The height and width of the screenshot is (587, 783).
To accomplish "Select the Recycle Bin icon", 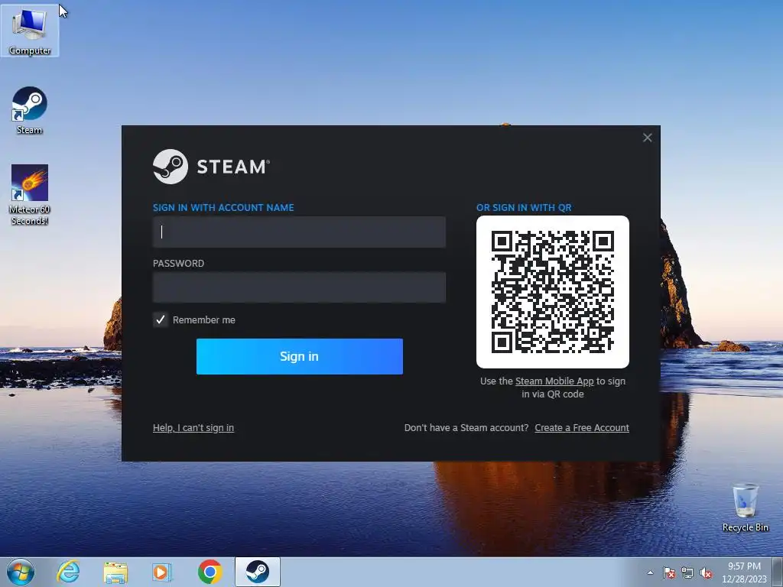I will (x=745, y=508).
